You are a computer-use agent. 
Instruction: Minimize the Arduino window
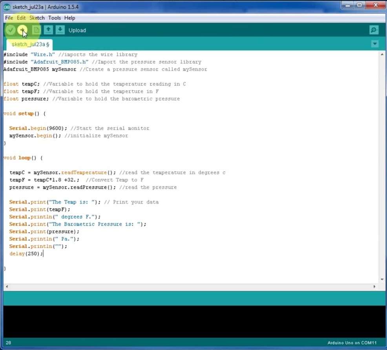coord(348,5)
